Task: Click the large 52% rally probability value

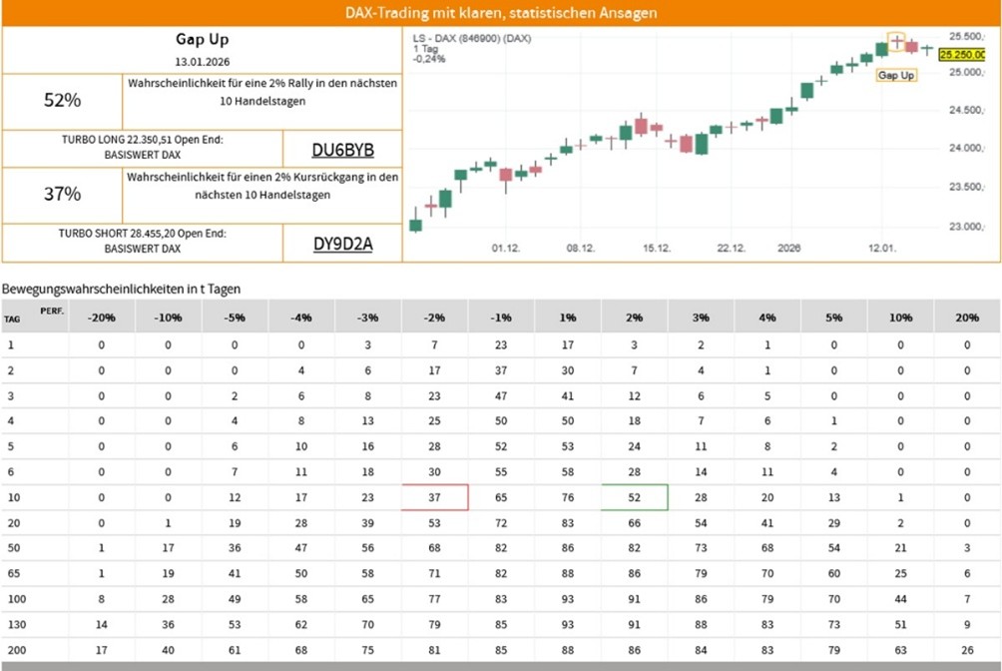Action: pyautogui.click(x=62, y=101)
